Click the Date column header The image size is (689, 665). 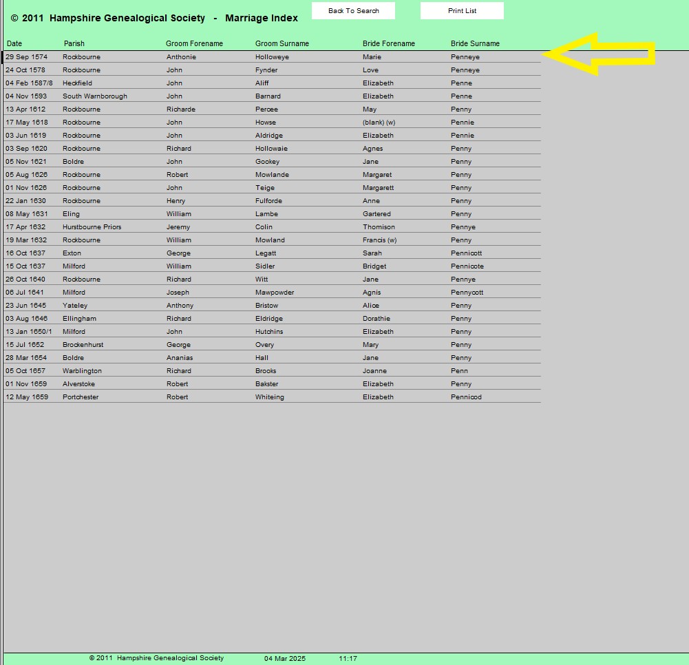(x=14, y=43)
